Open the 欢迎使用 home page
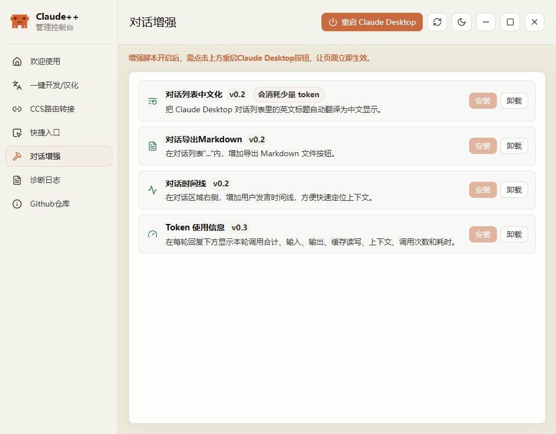This screenshot has width=556, height=434. (x=59, y=61)
